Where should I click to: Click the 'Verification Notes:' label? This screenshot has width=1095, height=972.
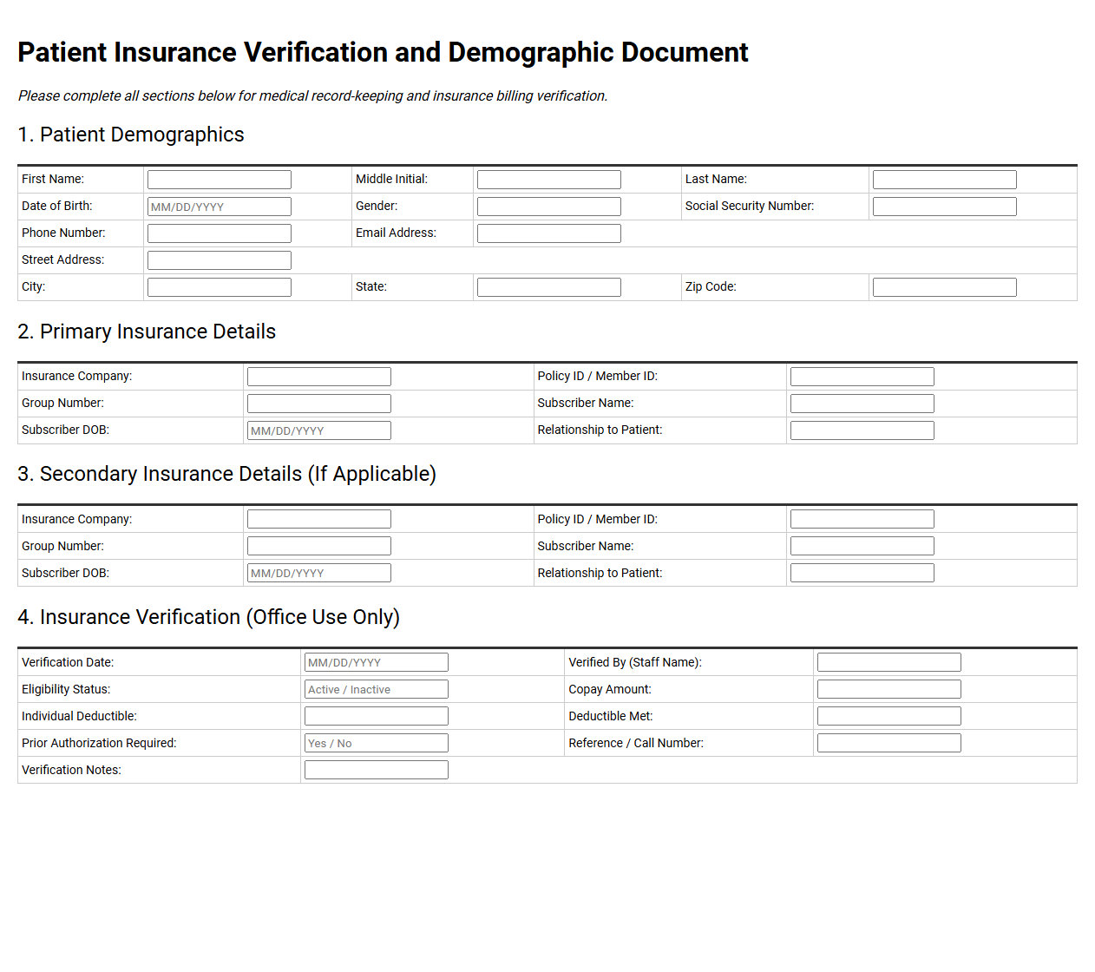tap(71, 770)
